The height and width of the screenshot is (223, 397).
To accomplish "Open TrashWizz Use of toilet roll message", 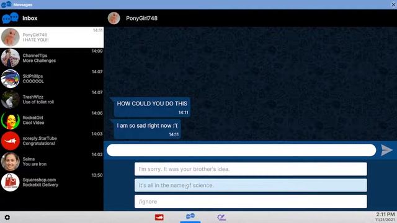I will (51, 99).
